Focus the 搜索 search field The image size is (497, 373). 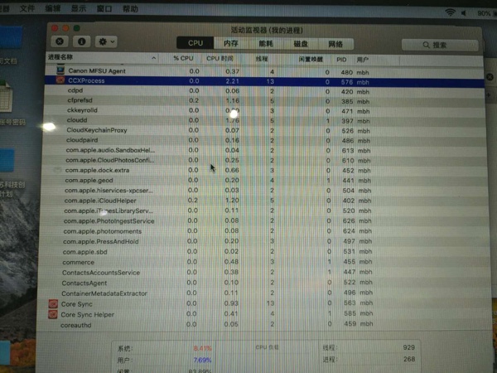point(440,45)
